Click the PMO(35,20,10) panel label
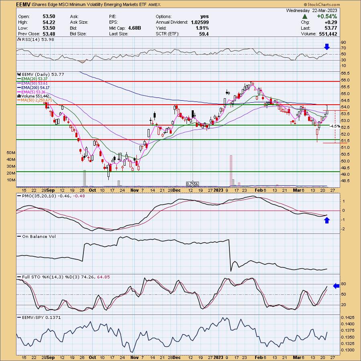This screenshot has width=361, height=361. point(51,196)
